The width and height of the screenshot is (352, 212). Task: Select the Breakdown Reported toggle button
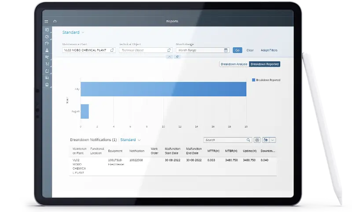264,64
